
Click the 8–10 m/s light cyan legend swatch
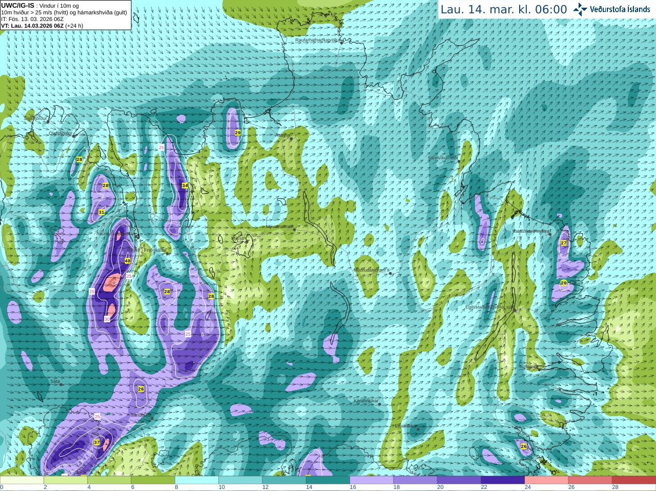[197, 480]
